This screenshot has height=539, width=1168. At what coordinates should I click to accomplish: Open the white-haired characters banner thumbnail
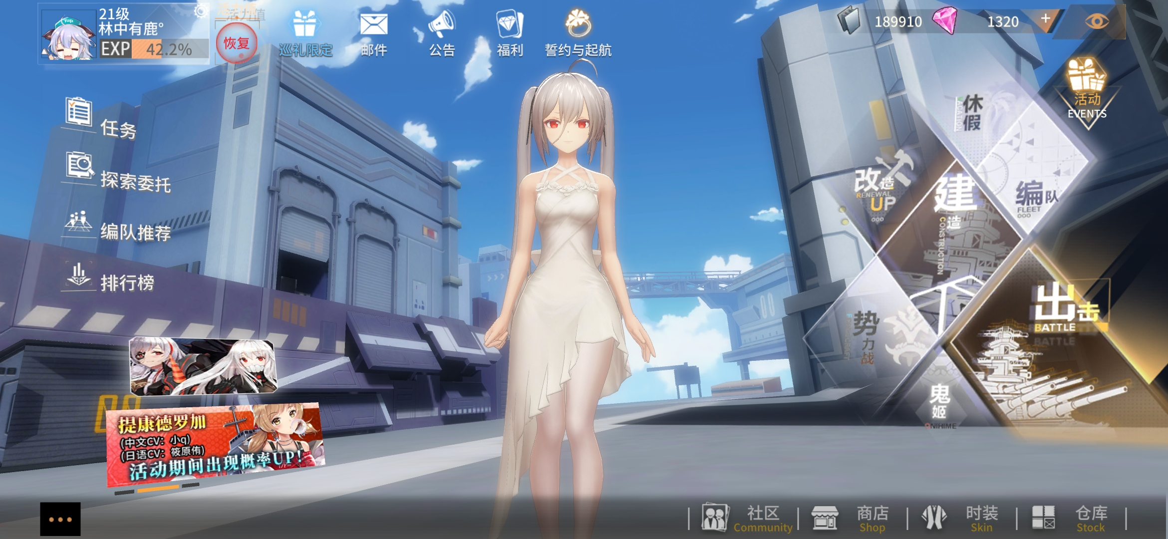pyautogui.click(x=203, y=367)
